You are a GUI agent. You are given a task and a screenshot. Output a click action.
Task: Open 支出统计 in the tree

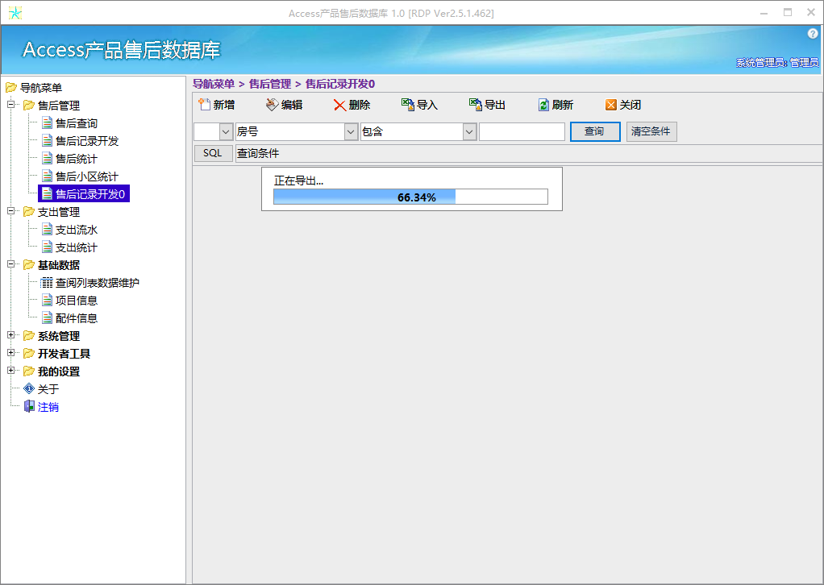[x=77, y=247]
